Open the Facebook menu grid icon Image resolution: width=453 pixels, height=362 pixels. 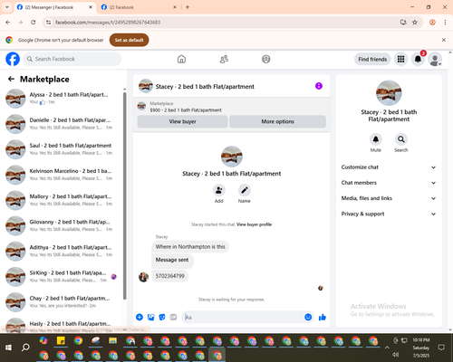(400, 59)
